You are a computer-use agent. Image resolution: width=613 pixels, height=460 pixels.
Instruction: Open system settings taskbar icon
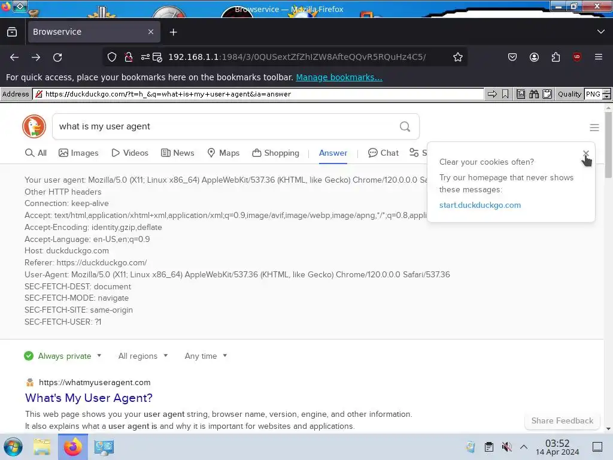[x=104, y=447]
